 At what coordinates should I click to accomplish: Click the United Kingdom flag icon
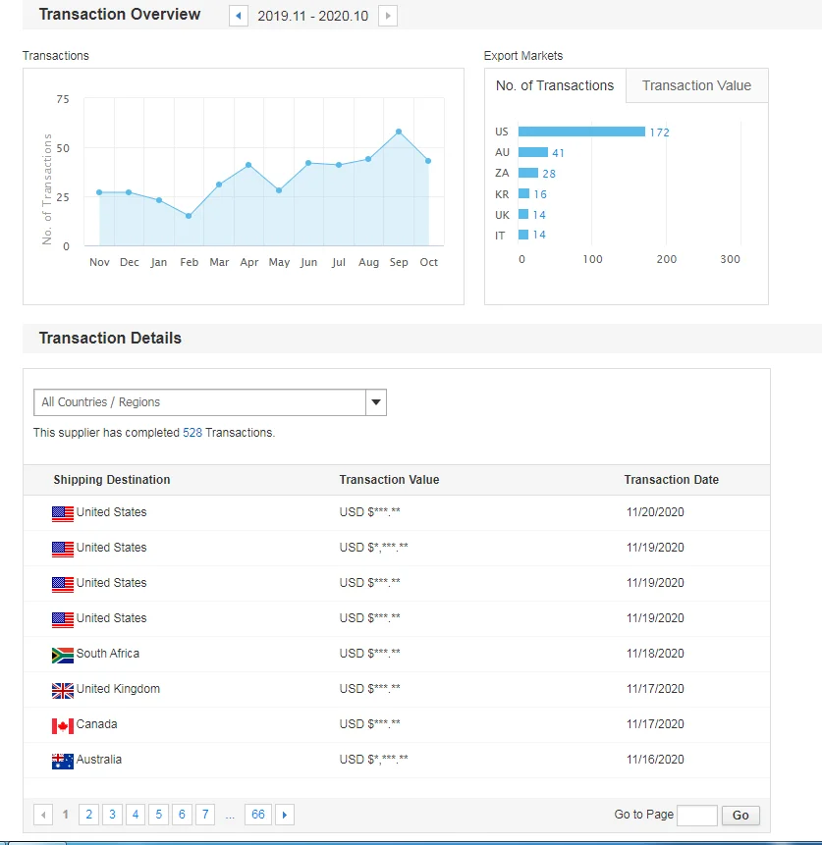point(63,690)
